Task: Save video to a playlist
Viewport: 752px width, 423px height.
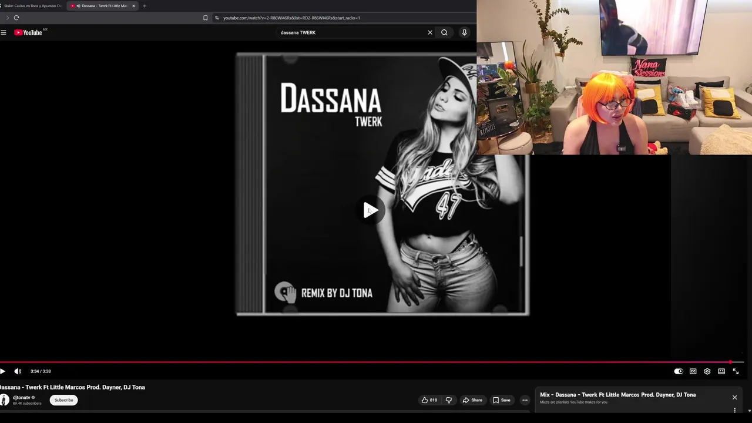Action: (x=502, y=400)
